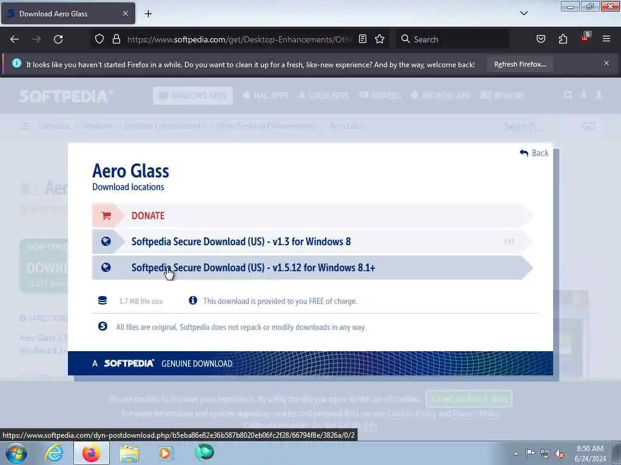The width and height of the screenshot is (621, 465).
Task: Expand the list all tabs chevron
Action: coord(523,13)
